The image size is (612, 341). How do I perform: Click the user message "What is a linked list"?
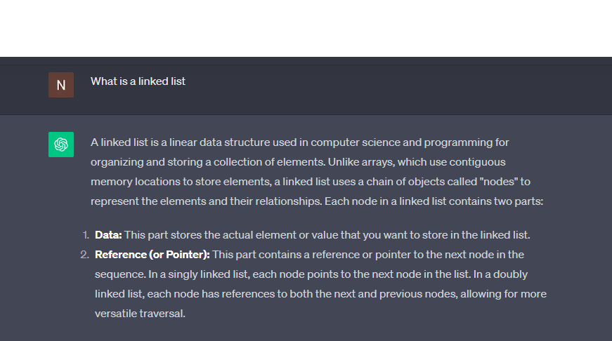[x=138, y=81]
